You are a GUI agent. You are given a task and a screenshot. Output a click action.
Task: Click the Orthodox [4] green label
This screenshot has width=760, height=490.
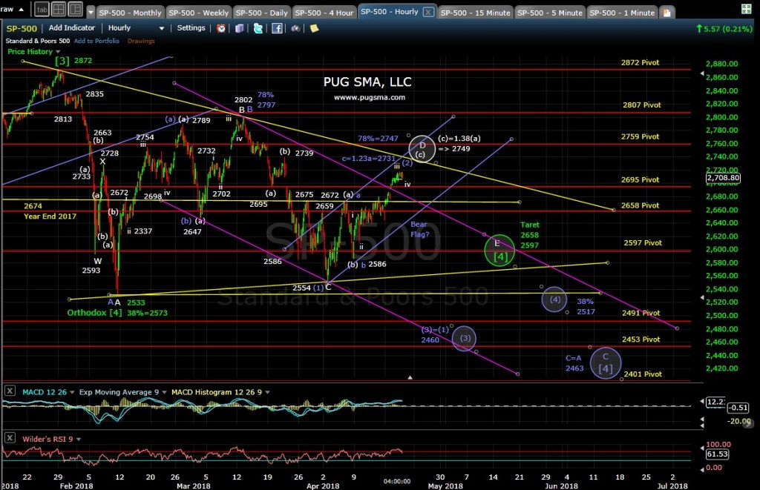(x=94, y=313)
